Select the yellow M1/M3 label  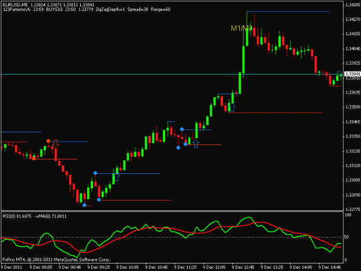(x=241, y=28)
